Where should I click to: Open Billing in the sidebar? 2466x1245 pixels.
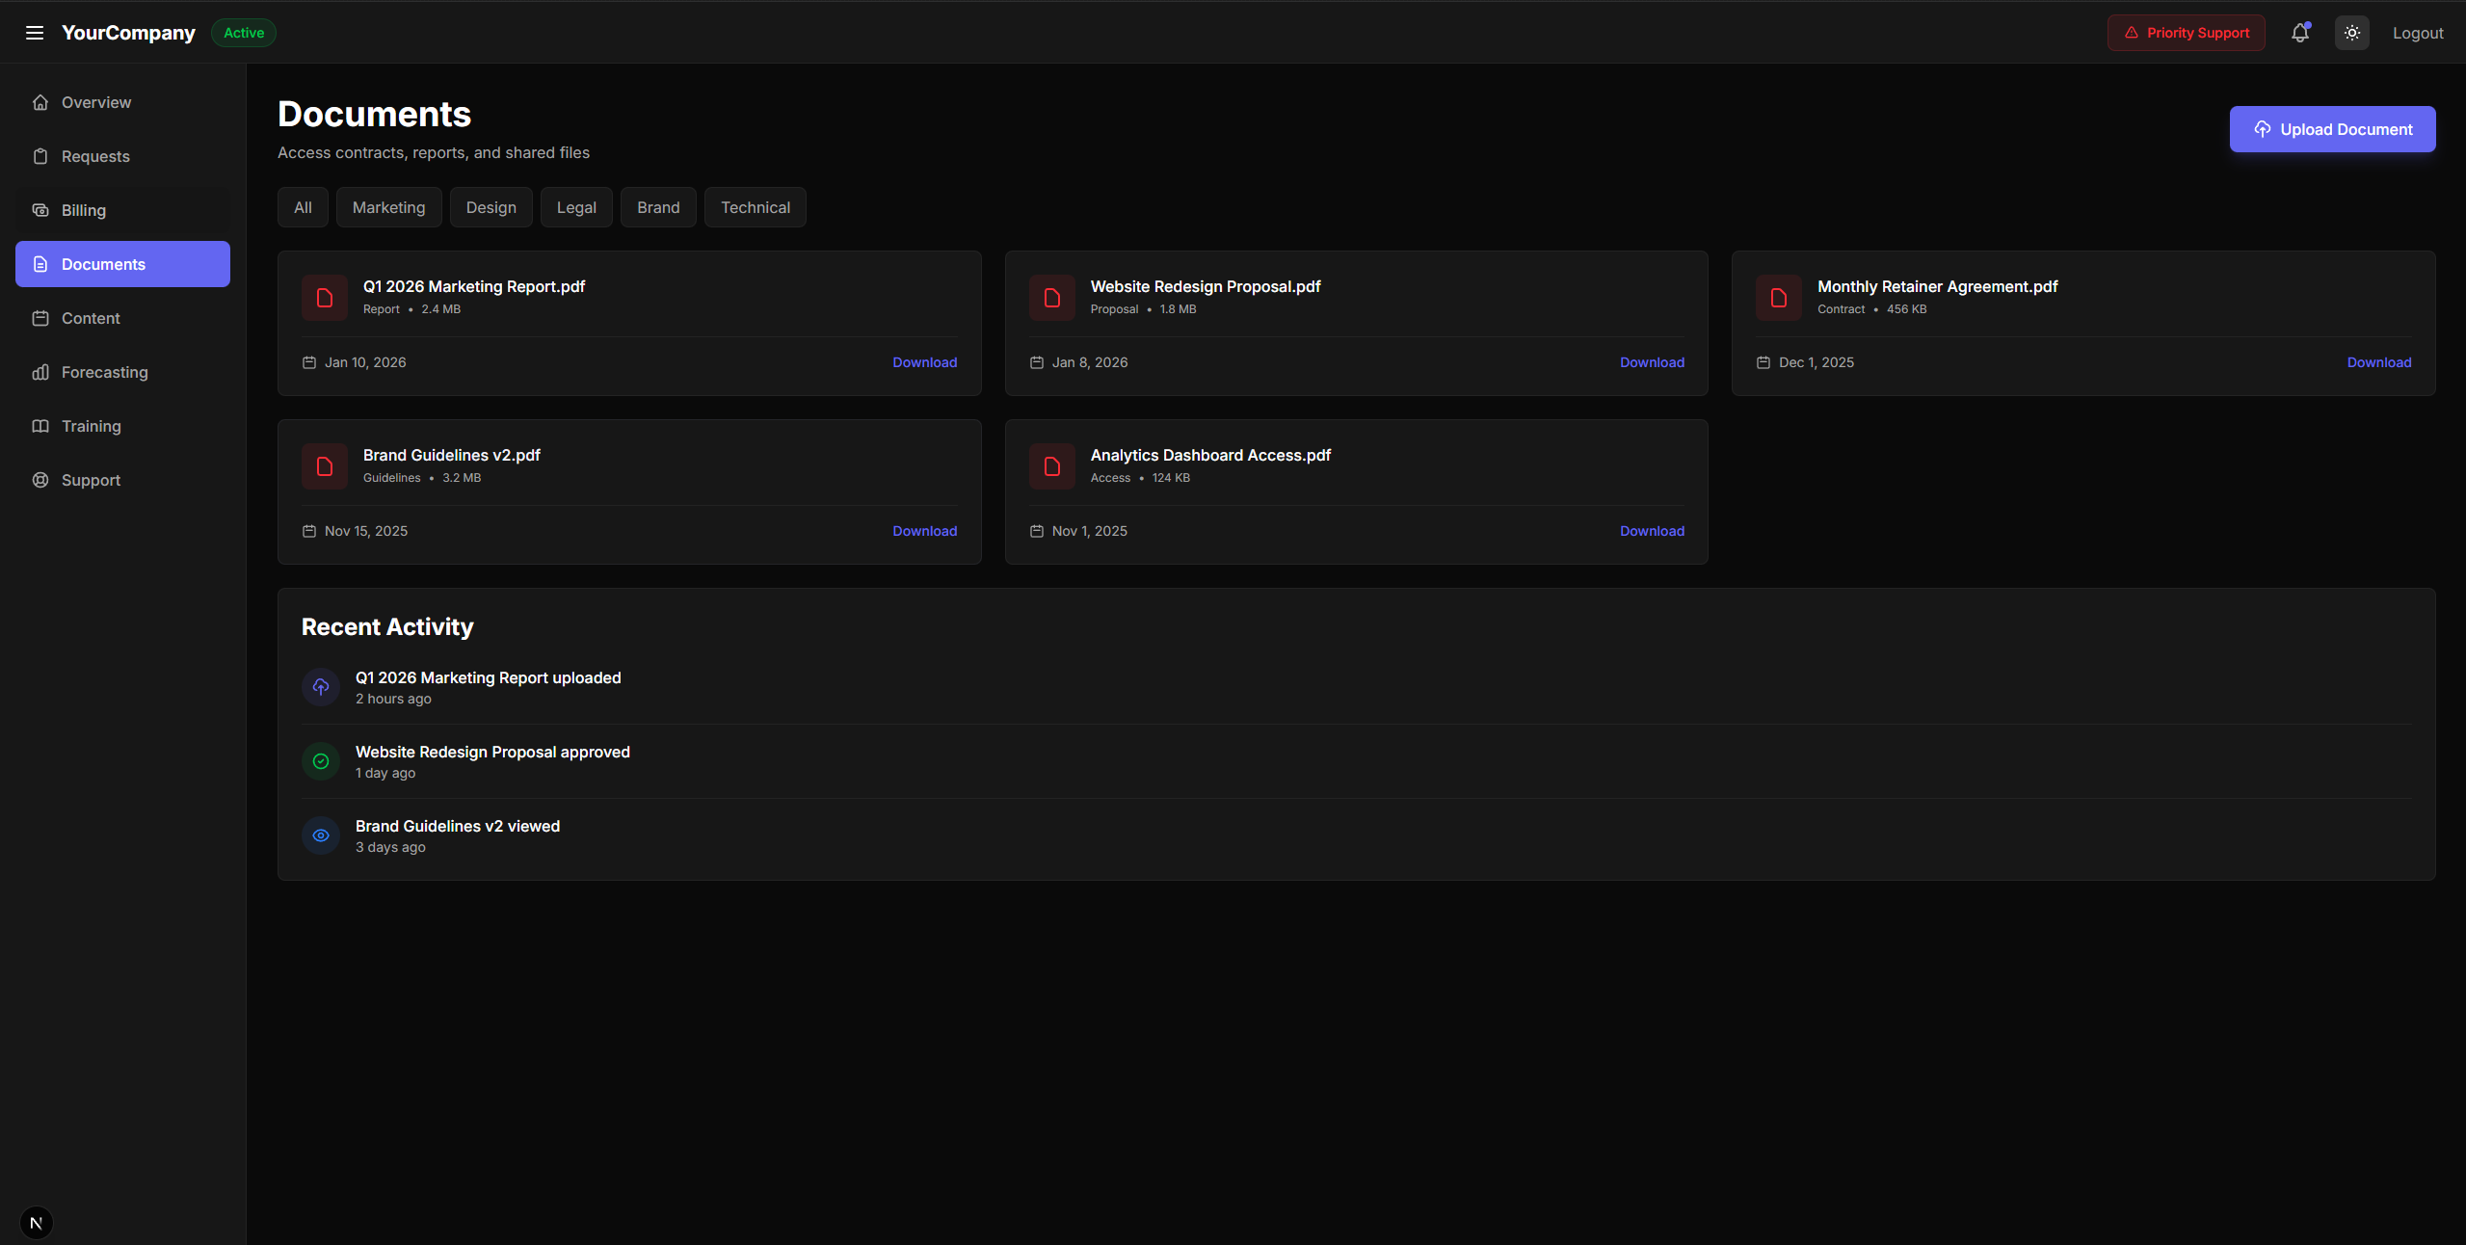[84, 210]
